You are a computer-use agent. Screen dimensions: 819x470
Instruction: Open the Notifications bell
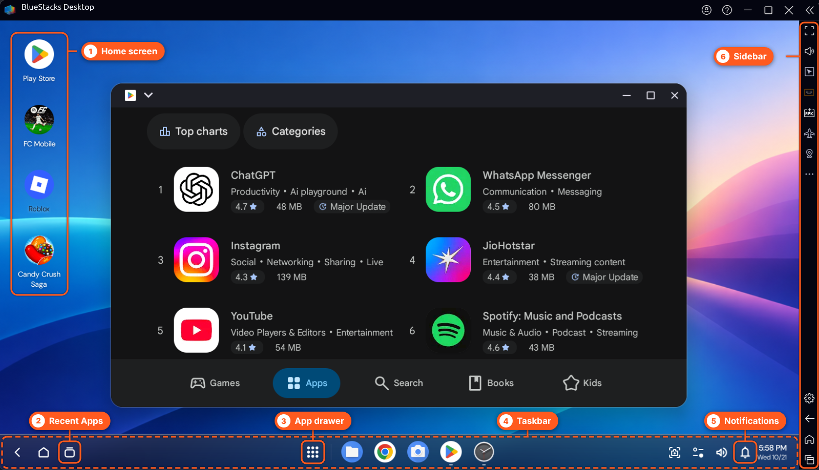(x=745, y=453)
